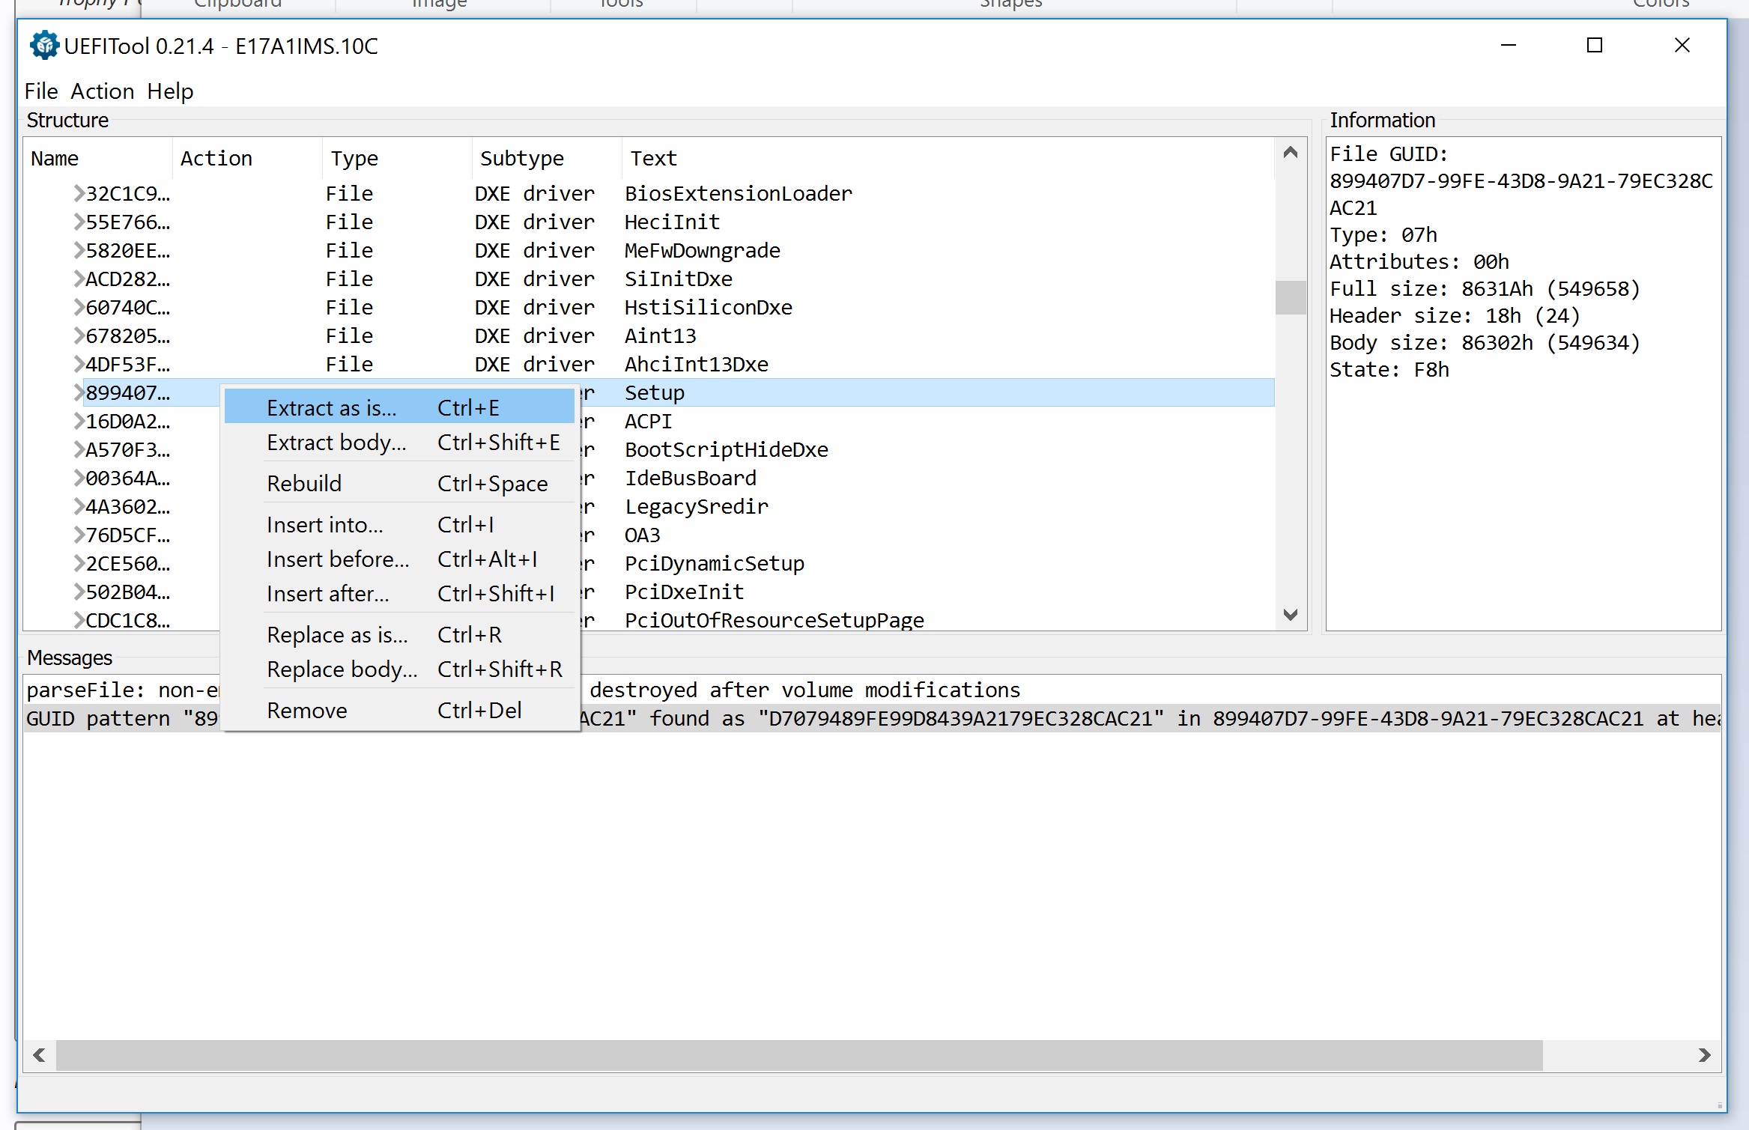Expand the 55E766 HeciInit tree node
This screenshot has height=1130, width=1749.
pyautogui.click(x=78, y=222)
